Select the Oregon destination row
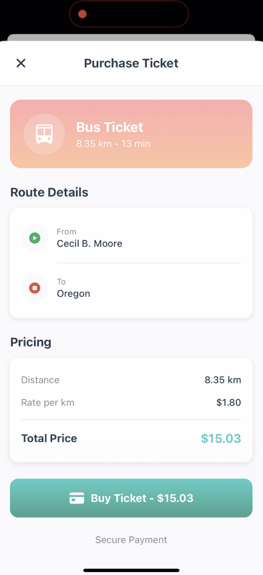 131,288
